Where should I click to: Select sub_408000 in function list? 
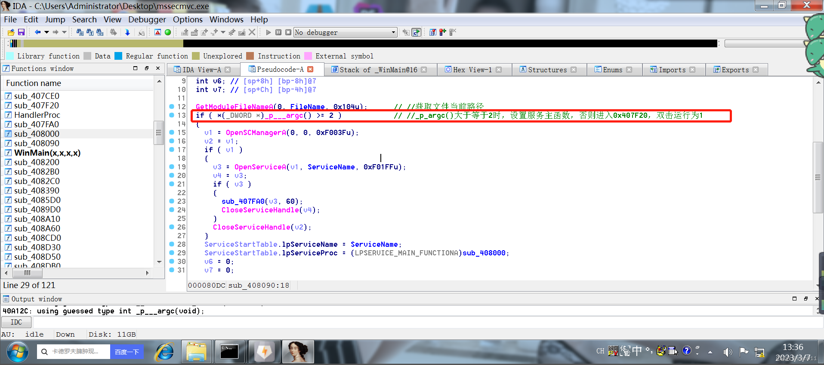[37, 134]
